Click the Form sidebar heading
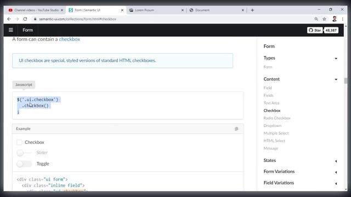The width and height of the screenshot is (351, 197). point(269,46)
